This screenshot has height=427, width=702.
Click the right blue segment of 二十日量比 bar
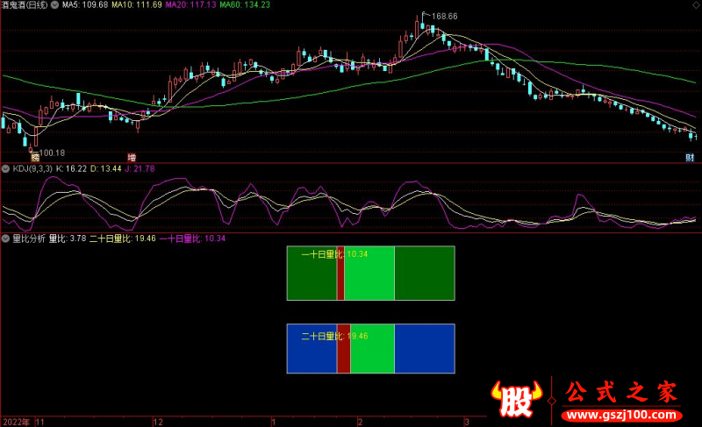pos(424,349)
